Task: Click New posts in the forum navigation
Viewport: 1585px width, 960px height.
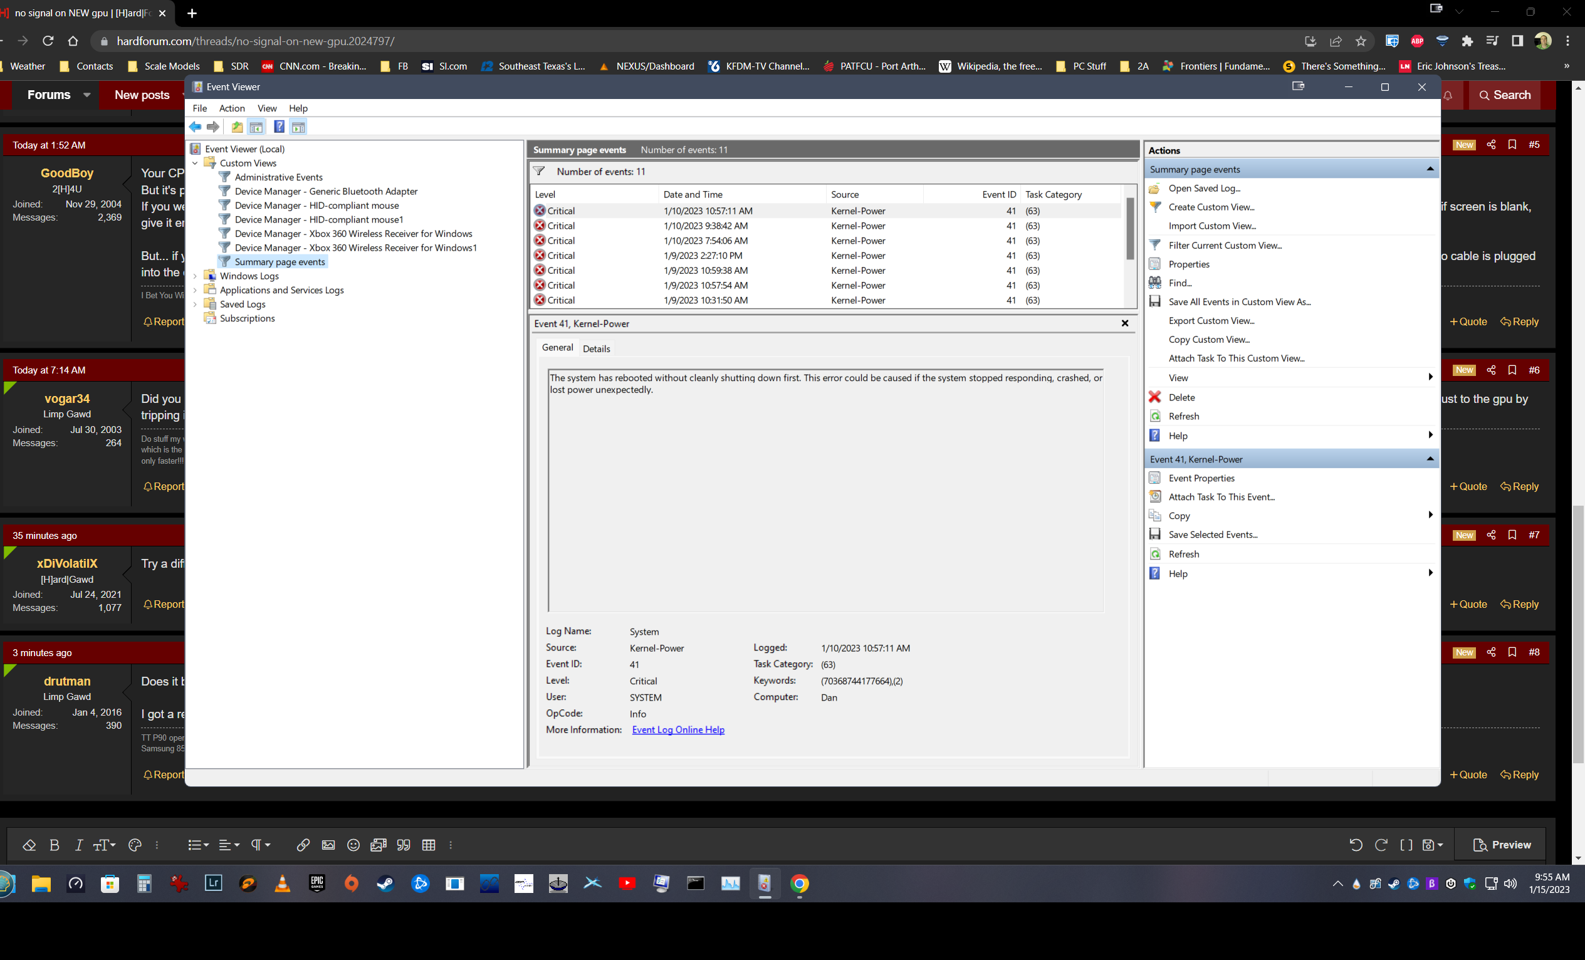Action: tap(142, 95)
